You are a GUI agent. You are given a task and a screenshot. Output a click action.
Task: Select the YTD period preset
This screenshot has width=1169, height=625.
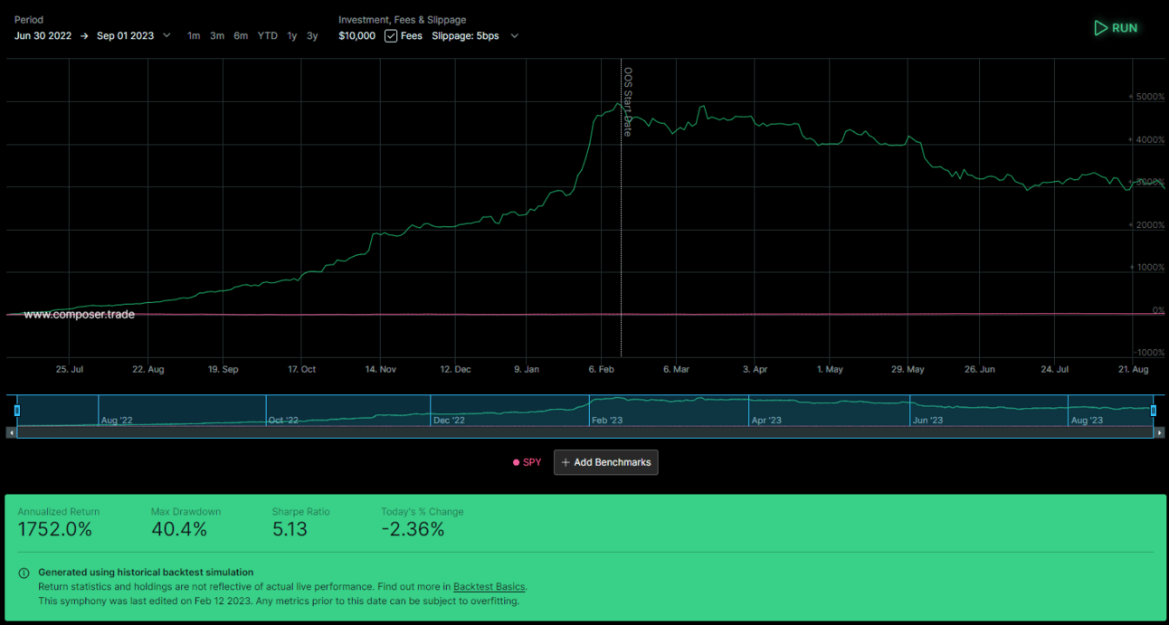click(267, 36)
